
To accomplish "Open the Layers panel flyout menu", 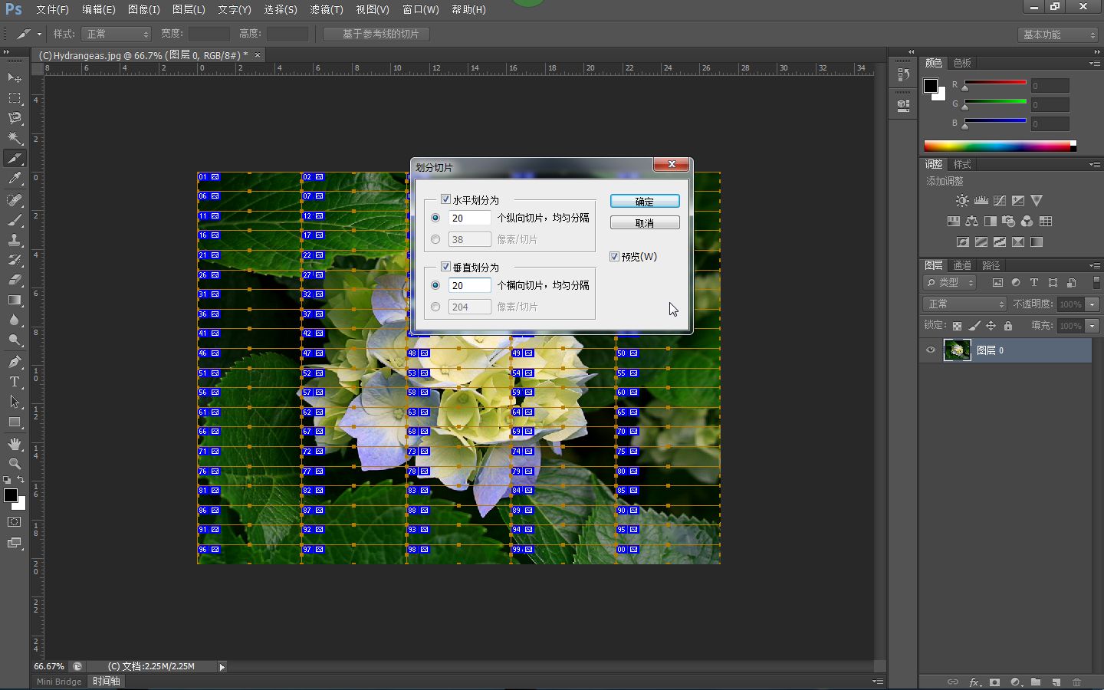I will (1094, 265).
